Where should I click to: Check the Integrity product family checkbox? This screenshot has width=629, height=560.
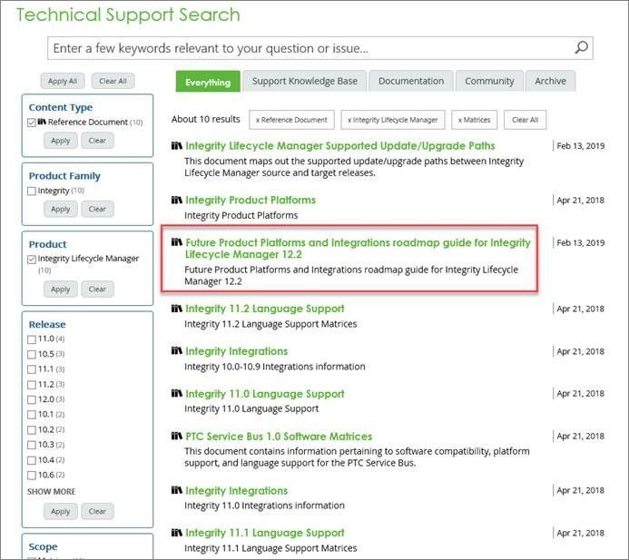coord(32,191)
